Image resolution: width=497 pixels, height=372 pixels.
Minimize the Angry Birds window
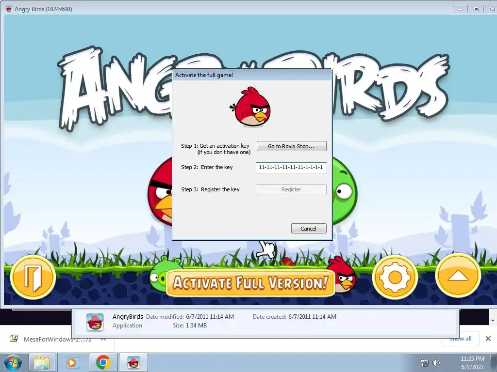[460, 9]
